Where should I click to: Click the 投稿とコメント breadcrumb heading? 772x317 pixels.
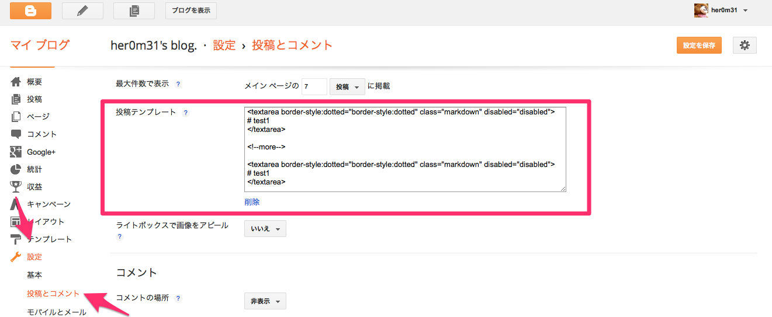click(x=292, y=45)
